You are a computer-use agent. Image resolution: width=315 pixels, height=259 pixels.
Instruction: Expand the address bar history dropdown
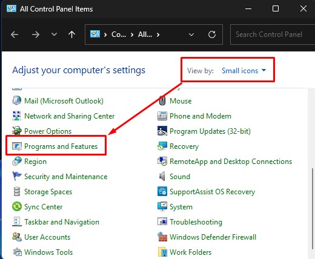pos(191,34)
